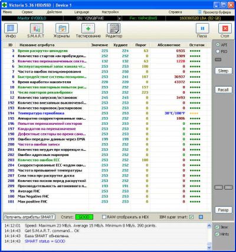Viewport: 236px width, 252px height.
Task: Sort by the Остаток column header
Action: pyautogui.click(x=197, y=45)
